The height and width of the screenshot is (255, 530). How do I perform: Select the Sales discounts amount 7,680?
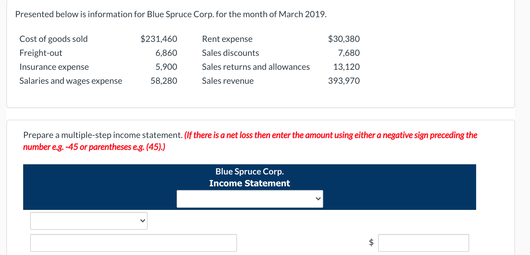coord(349,53)
